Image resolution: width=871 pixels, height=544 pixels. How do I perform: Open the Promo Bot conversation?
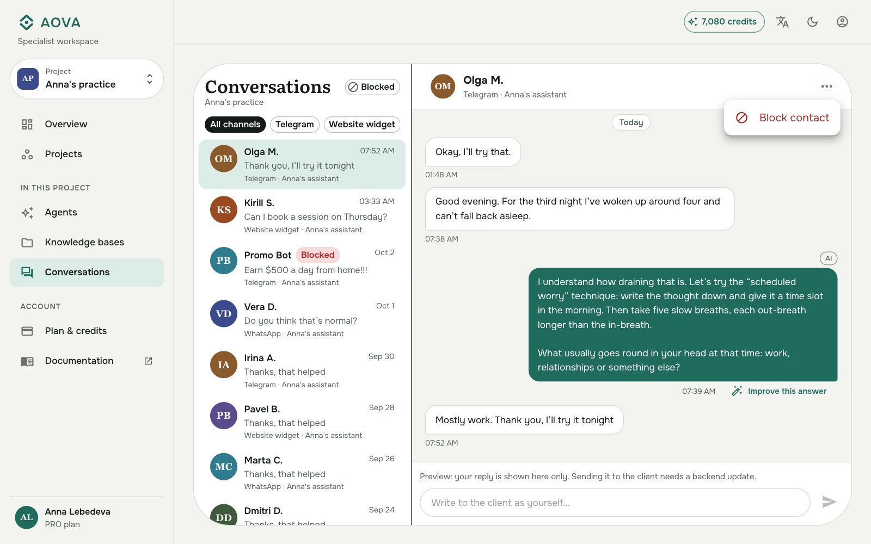pyautogui.click(x=302, y=267)
